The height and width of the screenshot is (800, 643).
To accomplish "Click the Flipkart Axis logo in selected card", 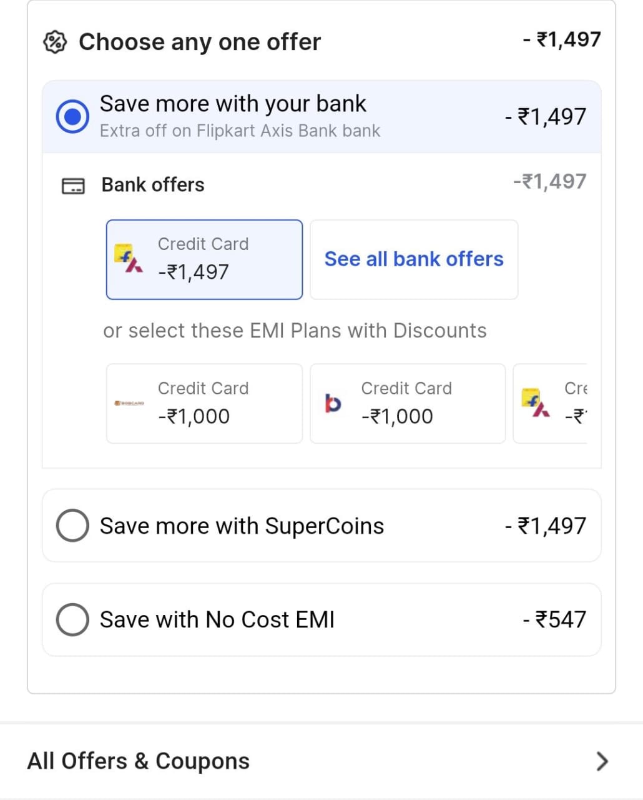I will pos(129,259).
